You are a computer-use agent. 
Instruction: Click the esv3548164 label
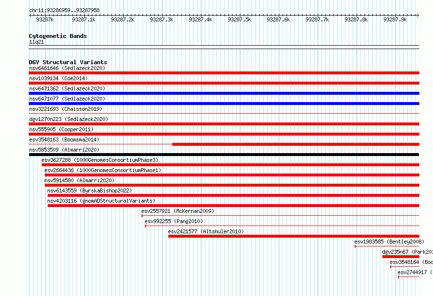tap(411, 262)
